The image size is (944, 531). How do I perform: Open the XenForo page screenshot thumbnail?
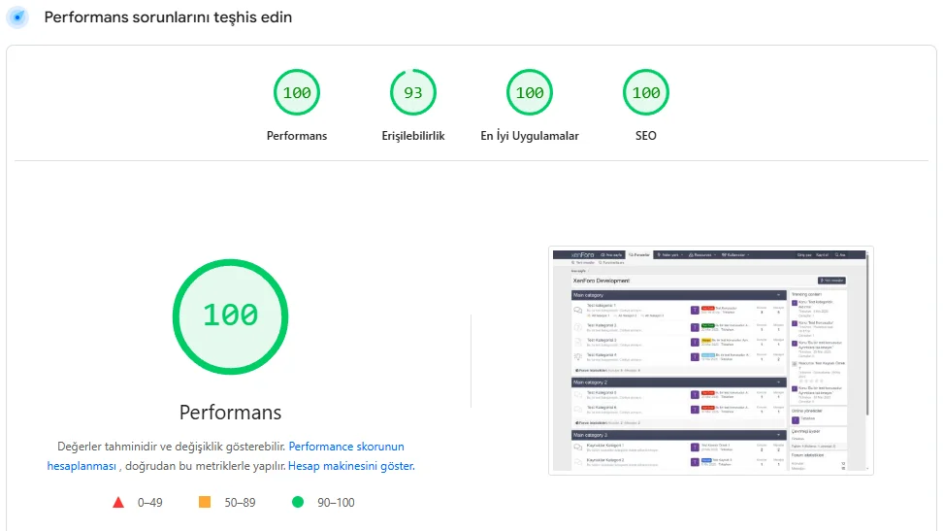(x=710, y=360)
